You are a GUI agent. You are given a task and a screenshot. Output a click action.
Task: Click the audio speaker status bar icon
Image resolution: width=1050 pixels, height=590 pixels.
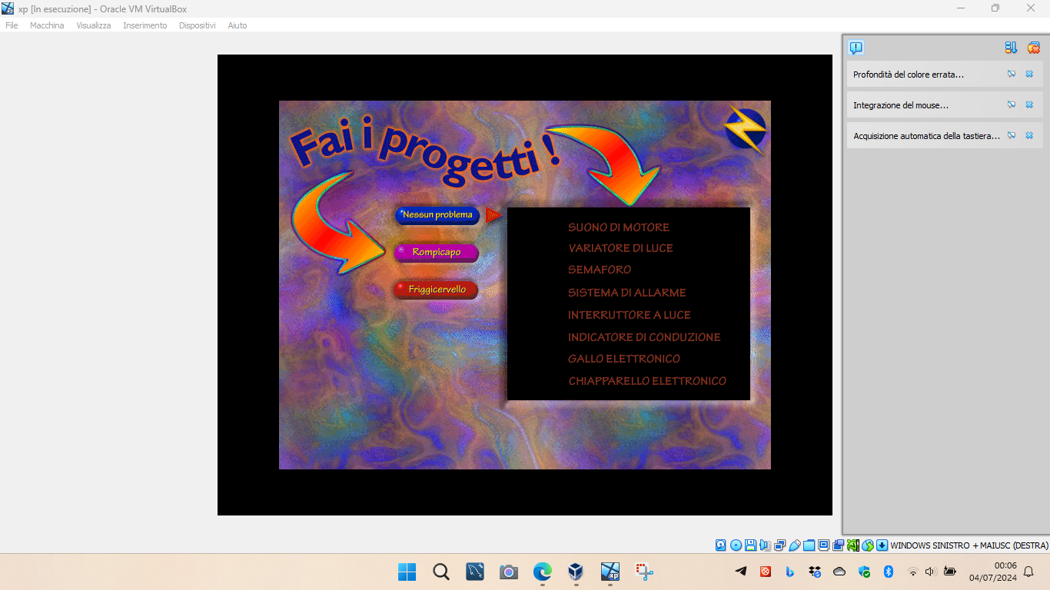point(765,545)
